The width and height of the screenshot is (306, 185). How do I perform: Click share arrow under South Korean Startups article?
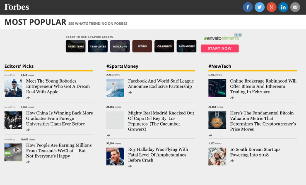(x=232, y=161)
